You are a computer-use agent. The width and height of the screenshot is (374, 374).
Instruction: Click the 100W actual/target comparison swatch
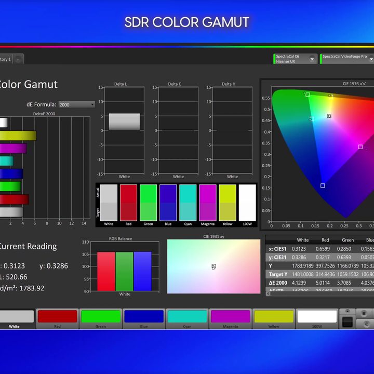[x=247, y=203]
